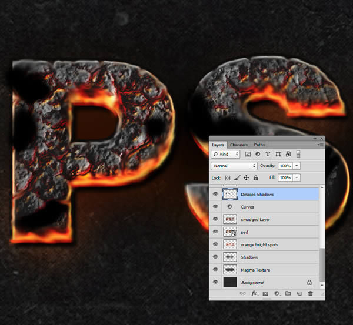Click the Fill value field
This screenshot has height=325, width=353.
285,177
